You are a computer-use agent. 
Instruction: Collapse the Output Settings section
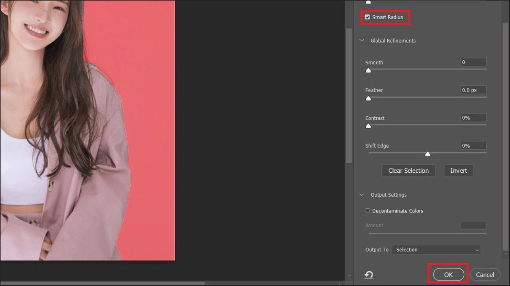tap(362, 195)
